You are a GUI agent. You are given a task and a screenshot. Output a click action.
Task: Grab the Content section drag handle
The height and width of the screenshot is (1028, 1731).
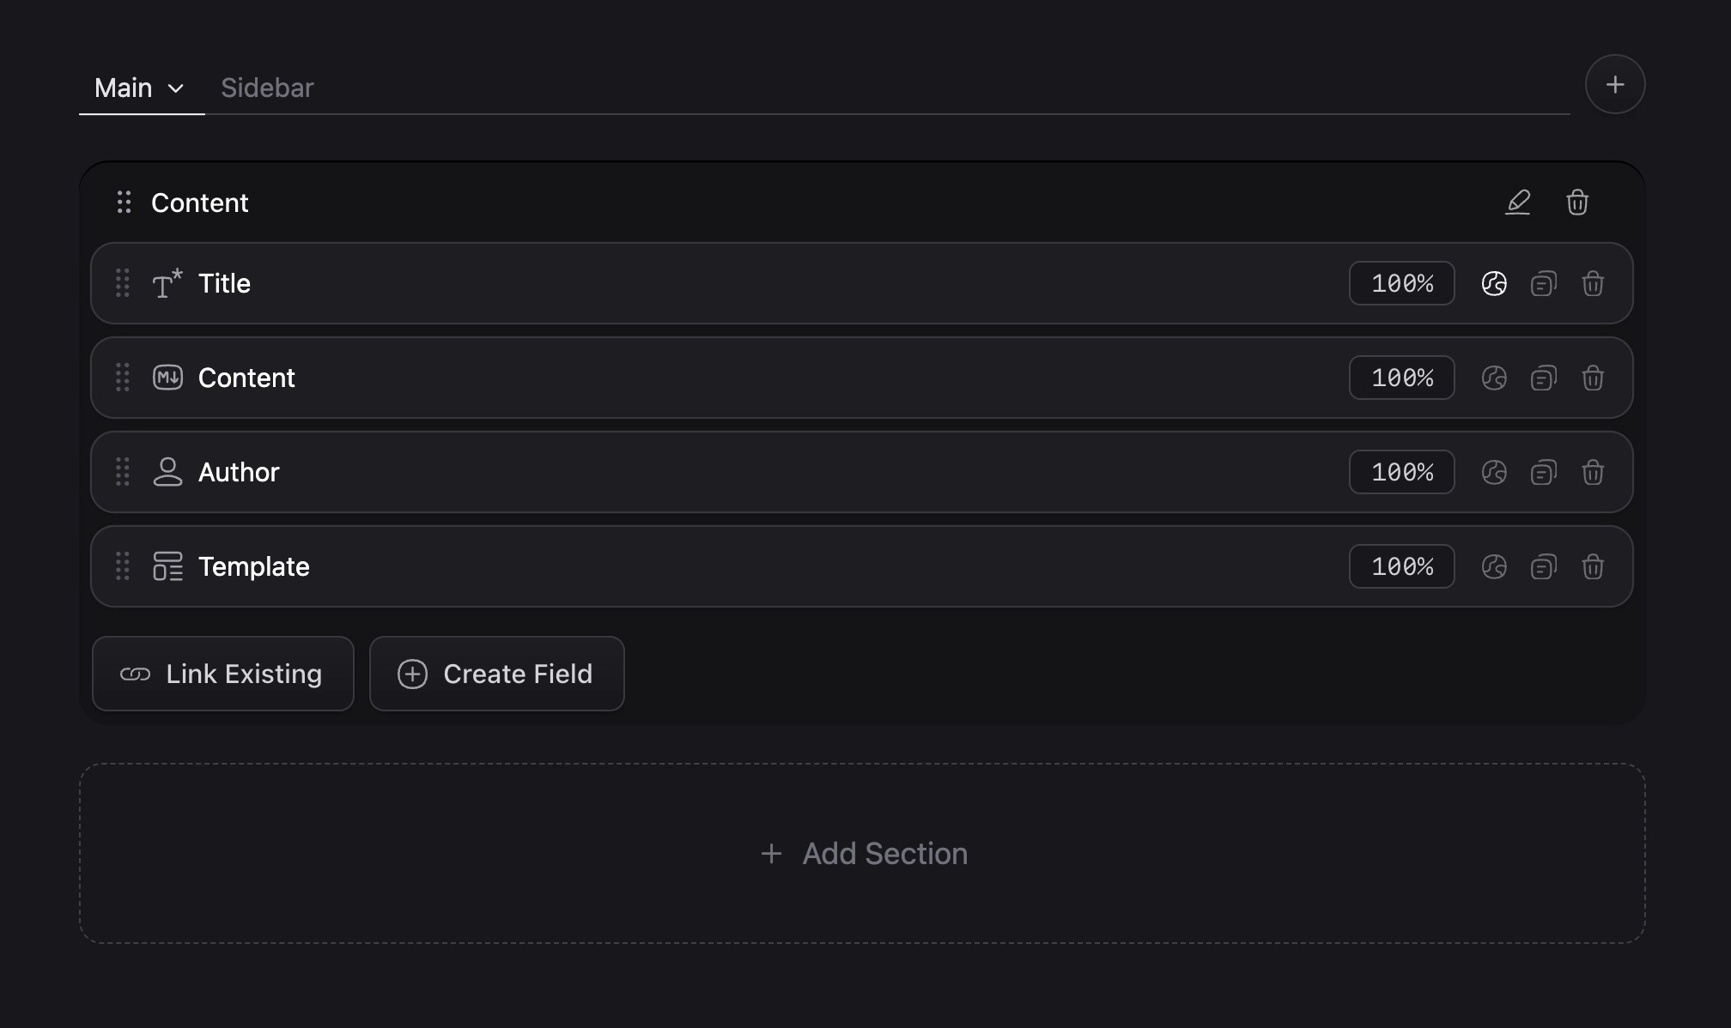pos(124,203)
